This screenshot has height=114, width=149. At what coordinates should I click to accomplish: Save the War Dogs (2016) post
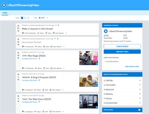click(46, 68)
